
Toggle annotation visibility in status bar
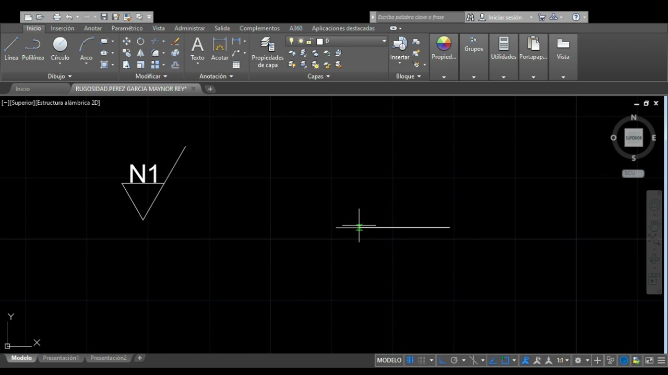pyautogui.click(x=526, y=360)
